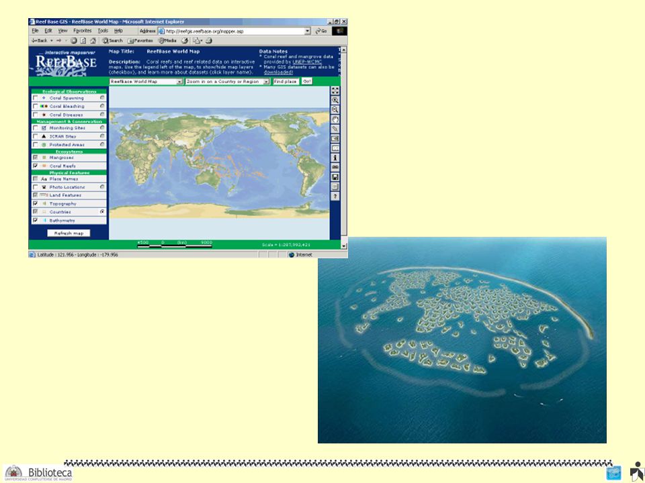Click the browser Go button beside address bar
645x483 pixels.
(321, 32)
